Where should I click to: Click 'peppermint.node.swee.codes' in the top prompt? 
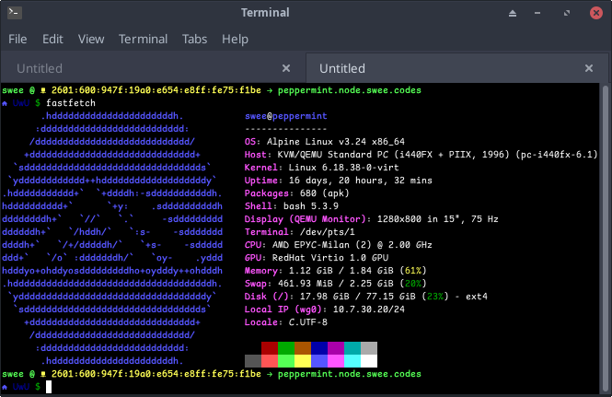click(350, 90)
